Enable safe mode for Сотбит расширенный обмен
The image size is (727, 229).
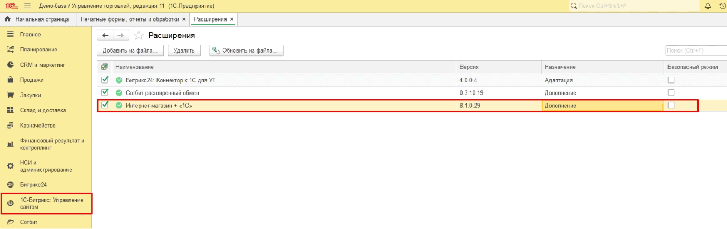[x=671, y=92]
